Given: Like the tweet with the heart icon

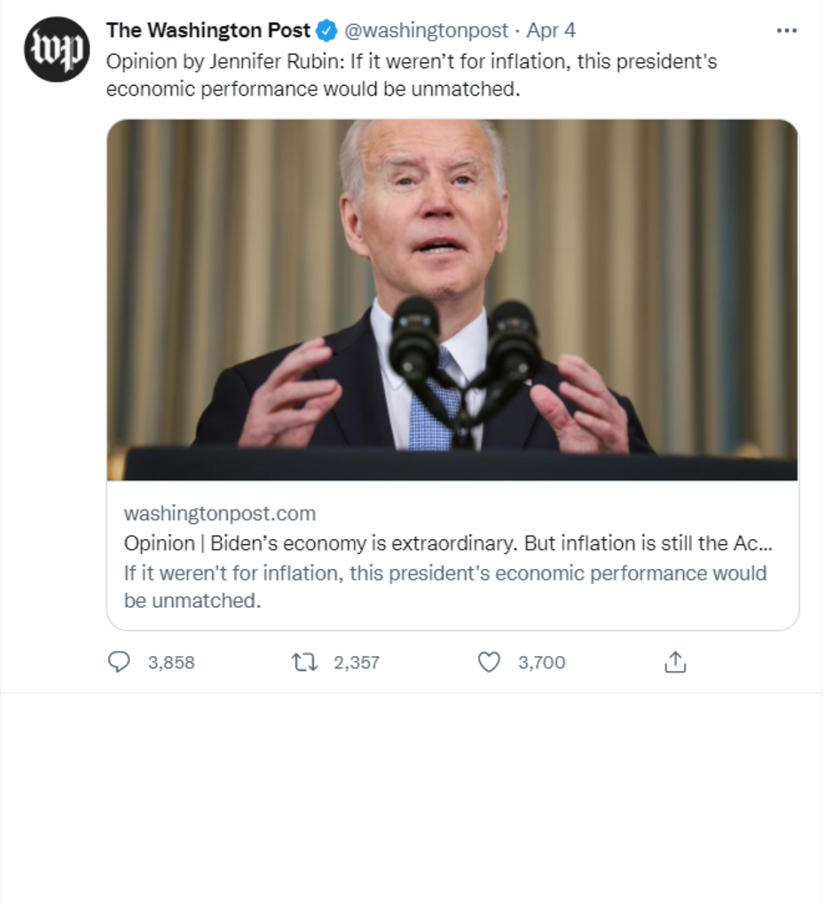Looking at the screenshot, I should (489, 662).
